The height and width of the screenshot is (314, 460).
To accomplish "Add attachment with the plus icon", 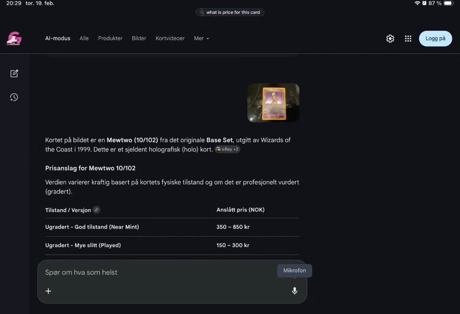I will [48, 291].
